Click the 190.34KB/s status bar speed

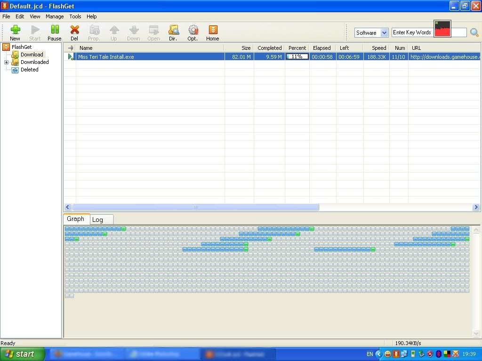click(x=408, y=343)
